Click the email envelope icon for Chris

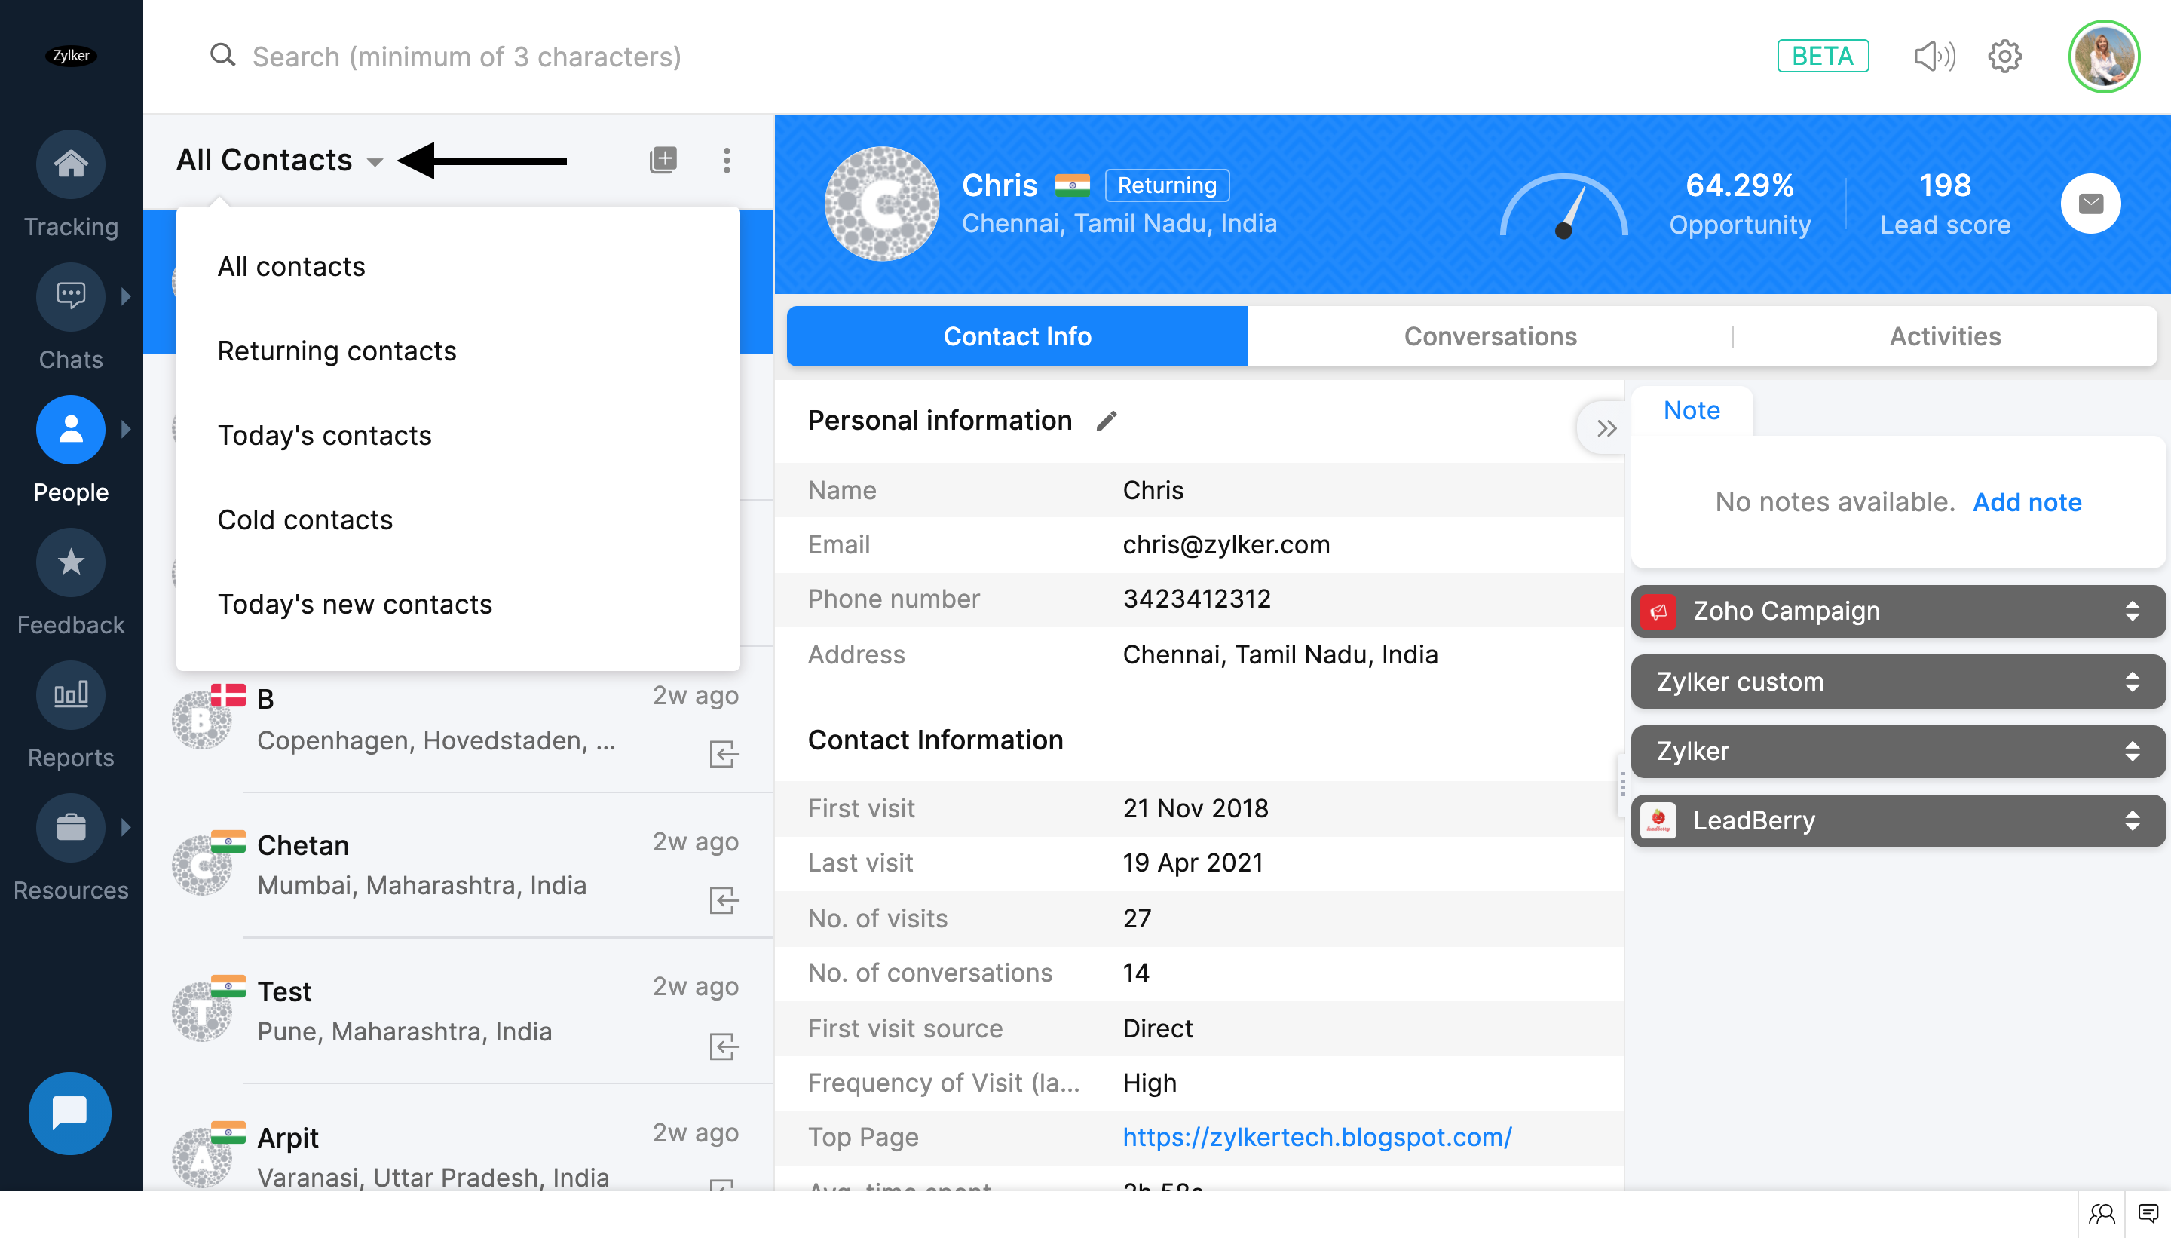[2090, 204]
